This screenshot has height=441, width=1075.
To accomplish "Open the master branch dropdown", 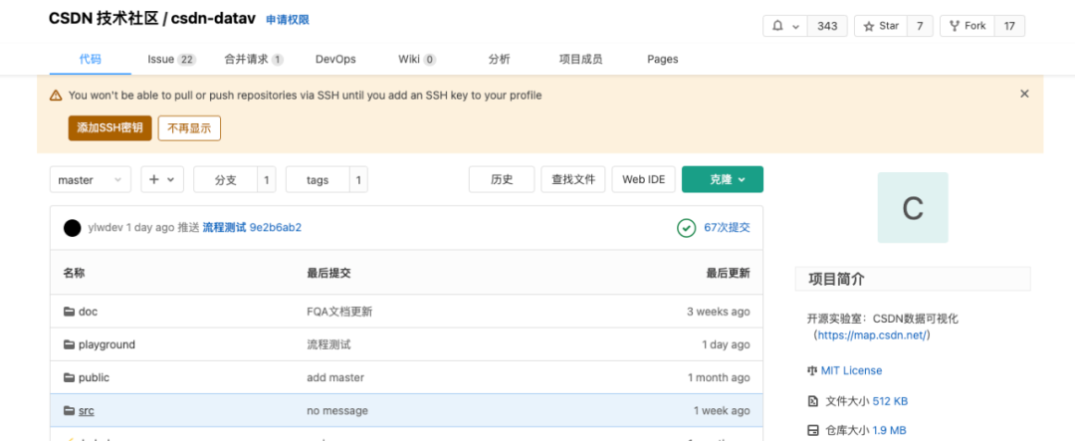I will [x=90, y=180].
